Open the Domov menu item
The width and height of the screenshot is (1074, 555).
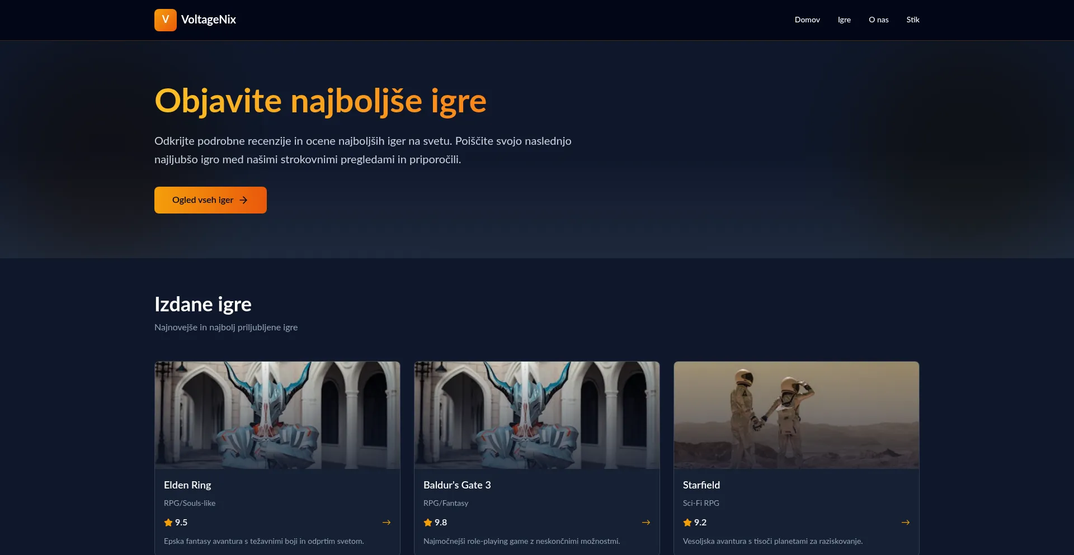pyautogui.click(x=807, y=20)
